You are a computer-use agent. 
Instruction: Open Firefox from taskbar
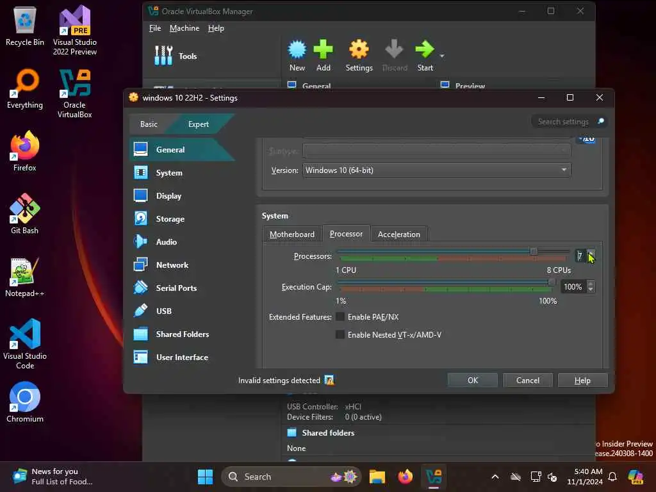pyautogui.click(x=405, y=477)
